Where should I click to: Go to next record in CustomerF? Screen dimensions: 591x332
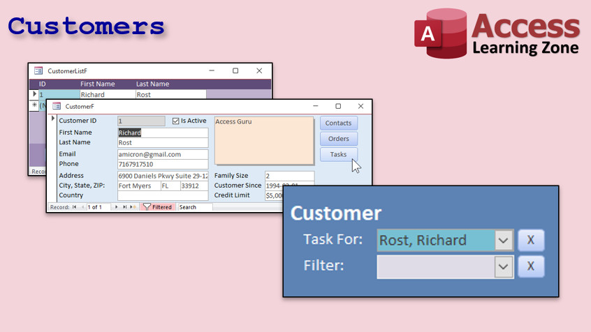(x=117, y=207)
